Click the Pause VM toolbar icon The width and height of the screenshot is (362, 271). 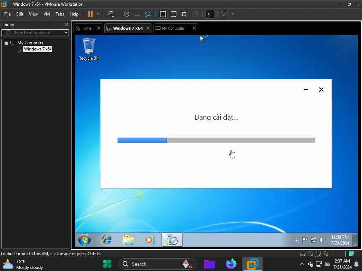click(x=90, y=14)
